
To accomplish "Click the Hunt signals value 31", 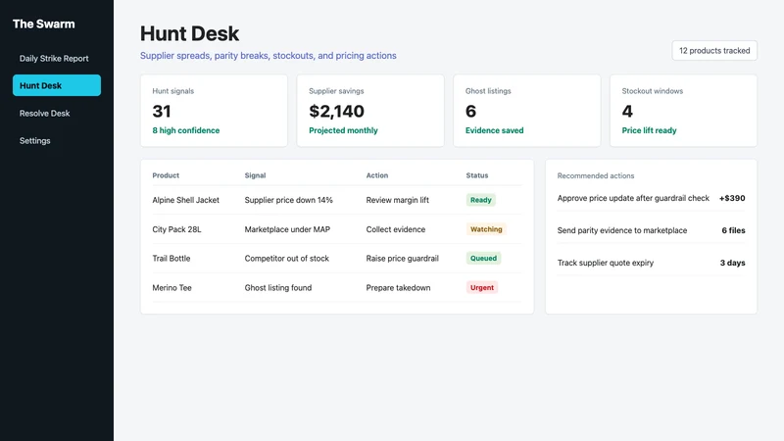I will coord(162,111).
